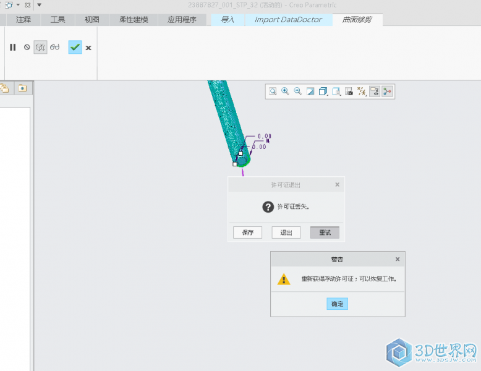
Task: Click the lower .00 dimension value
Action: pos(260,147)
